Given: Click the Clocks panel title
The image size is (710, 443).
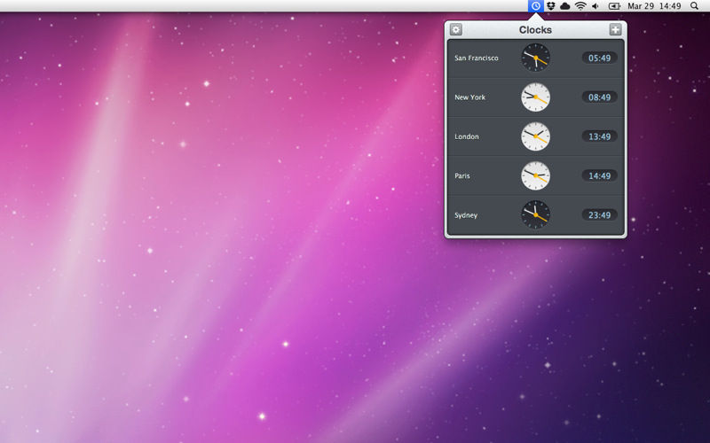Looking at the screenshot, I should pyautogui.click(x=535, y=30).
